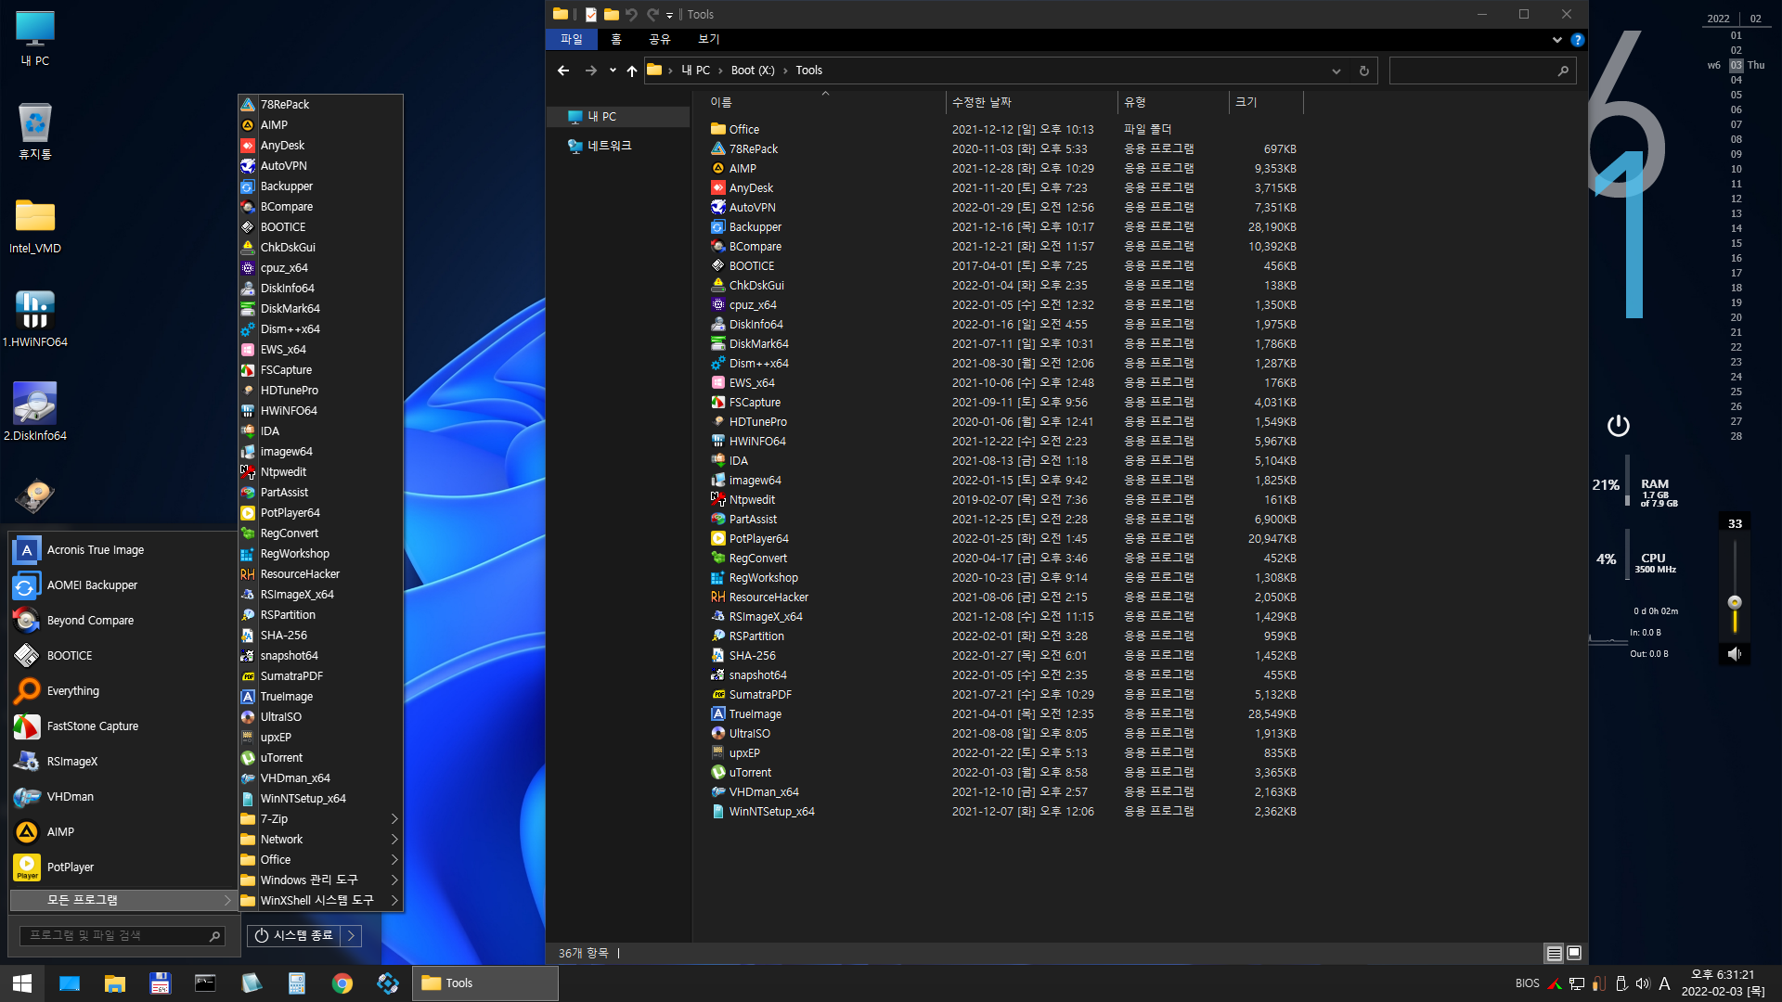Open the 홈 ribbon tab
The height and width of the screenshot is (1002, 1782).
click(x=616, y=39)
